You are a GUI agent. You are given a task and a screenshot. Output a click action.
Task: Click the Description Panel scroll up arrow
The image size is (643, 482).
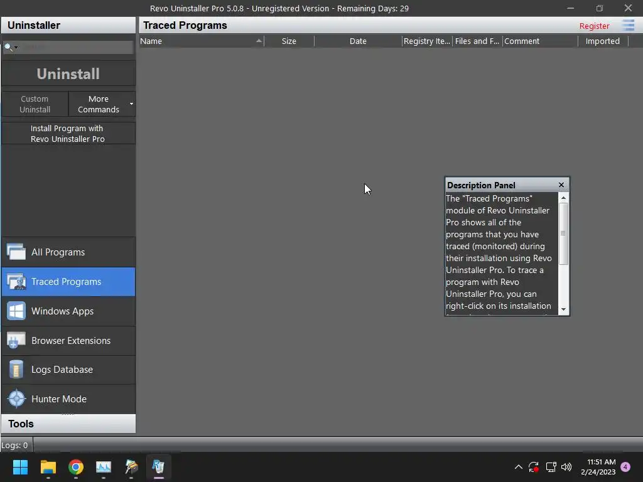click(x=563, y=198)
